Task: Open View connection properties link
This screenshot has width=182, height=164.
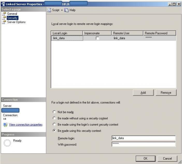Action: (26, 125)
